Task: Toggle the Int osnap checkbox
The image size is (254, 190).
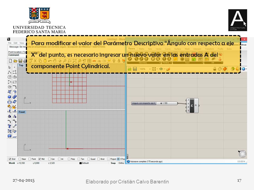Action: click(x=59, y=159)
